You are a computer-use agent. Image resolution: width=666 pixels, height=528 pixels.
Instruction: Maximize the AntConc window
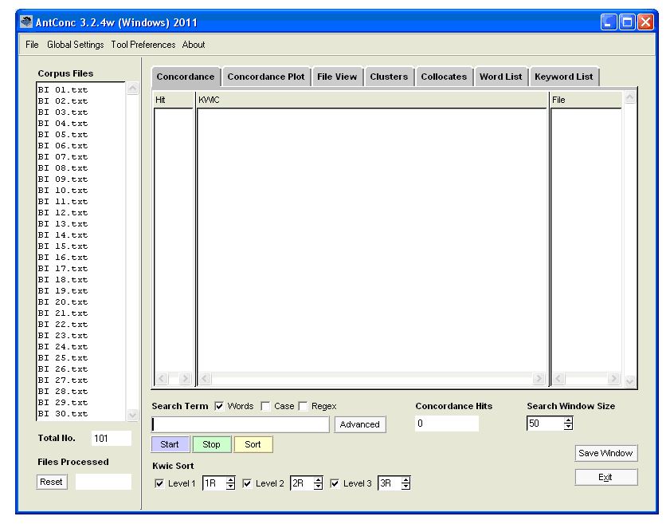click(x=627, y=22)
